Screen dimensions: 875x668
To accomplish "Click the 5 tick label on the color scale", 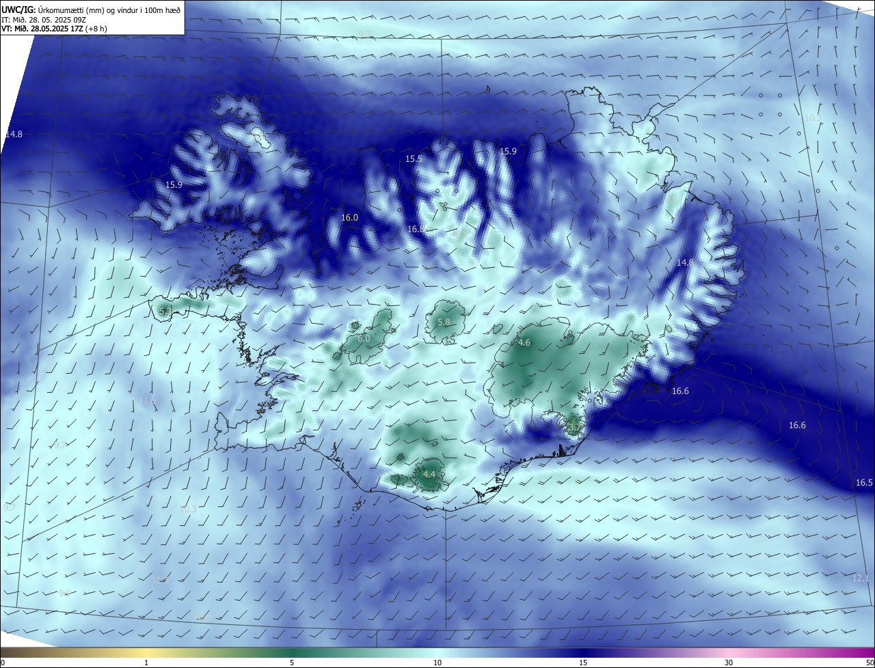I will [292, 663].
